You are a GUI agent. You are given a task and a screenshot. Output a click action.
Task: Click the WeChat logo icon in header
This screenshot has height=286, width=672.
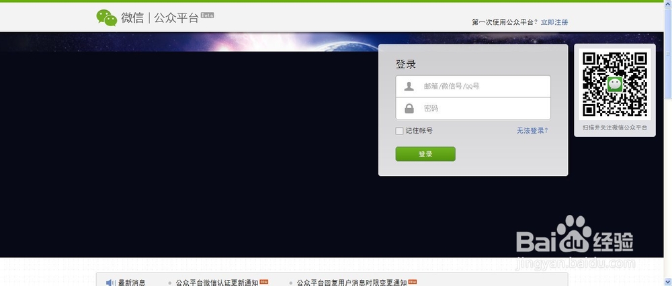coord(106,18)
